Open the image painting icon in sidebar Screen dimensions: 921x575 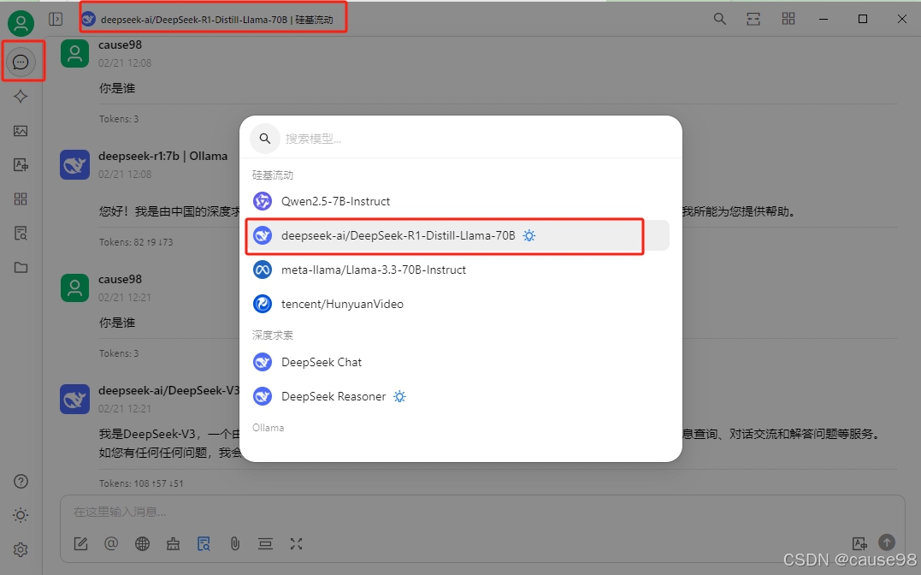coord(21,131)
